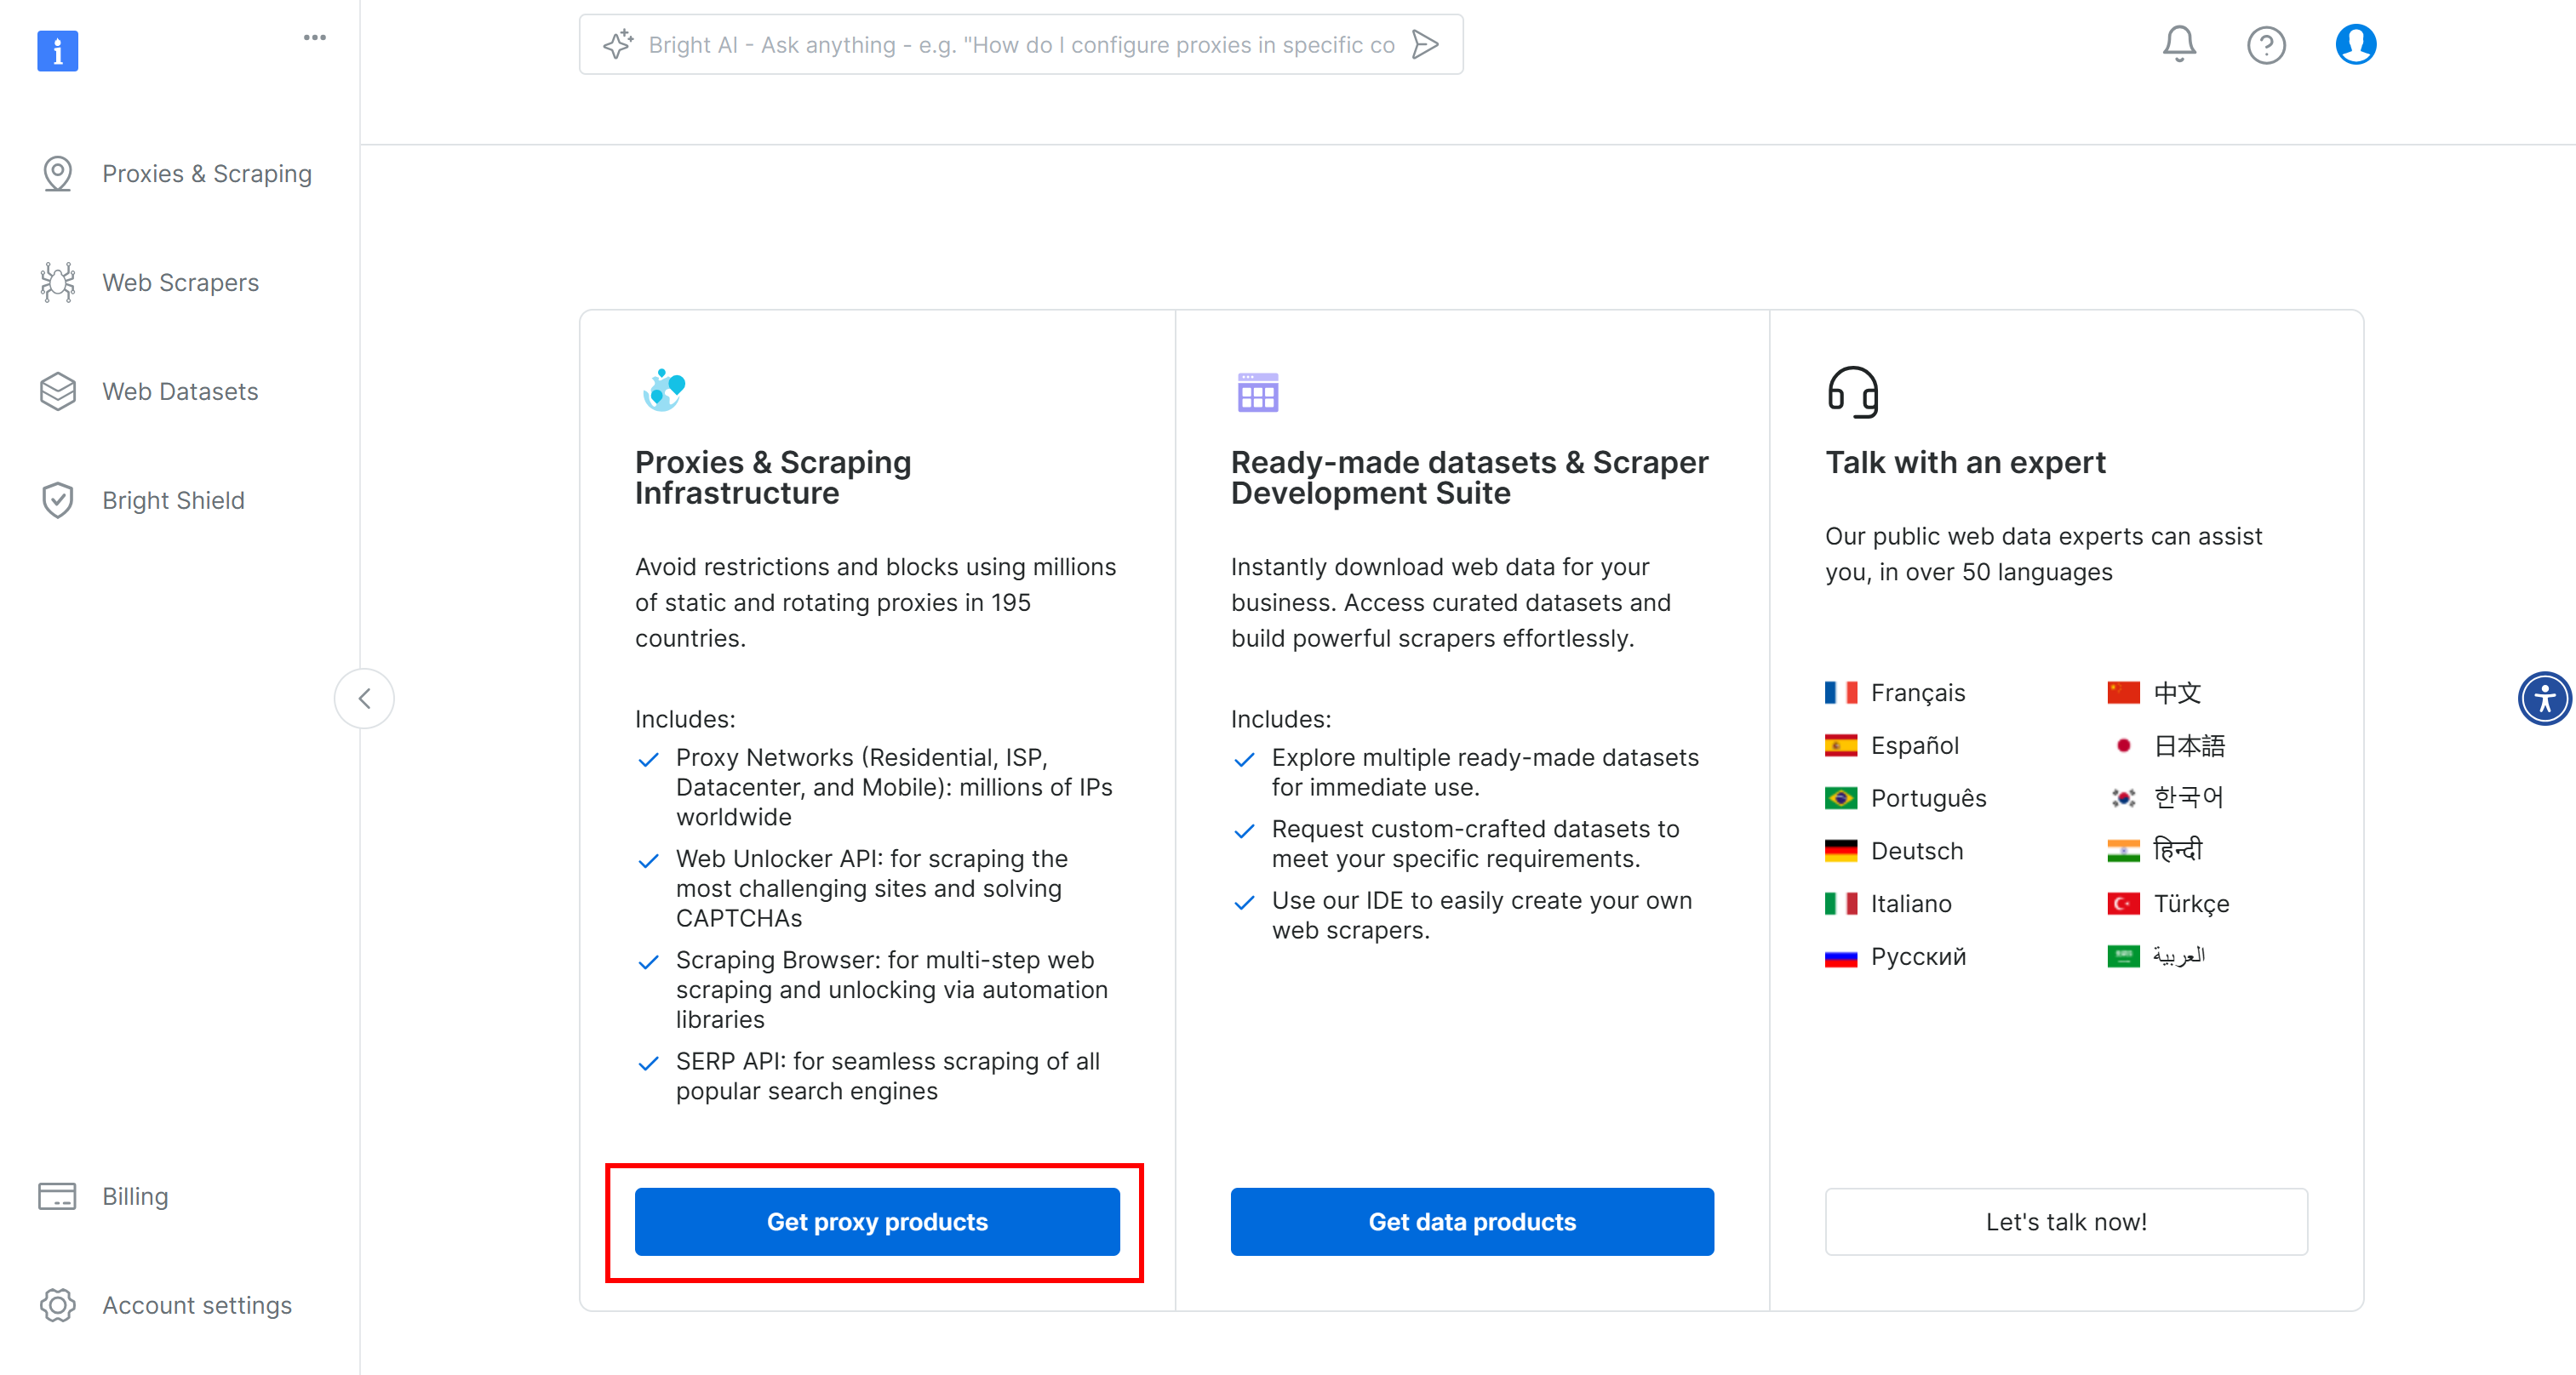Click the Bright Shield icon
Viewport: 2576px width, 1375px height.
(58, 499)
